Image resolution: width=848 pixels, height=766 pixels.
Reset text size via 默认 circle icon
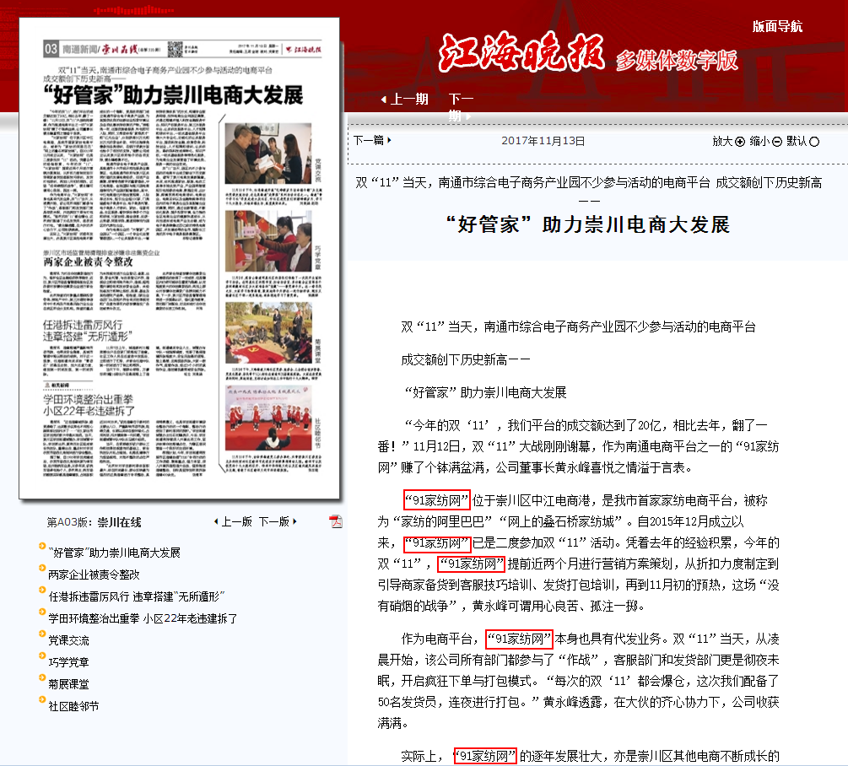click(x=814, y=142)
